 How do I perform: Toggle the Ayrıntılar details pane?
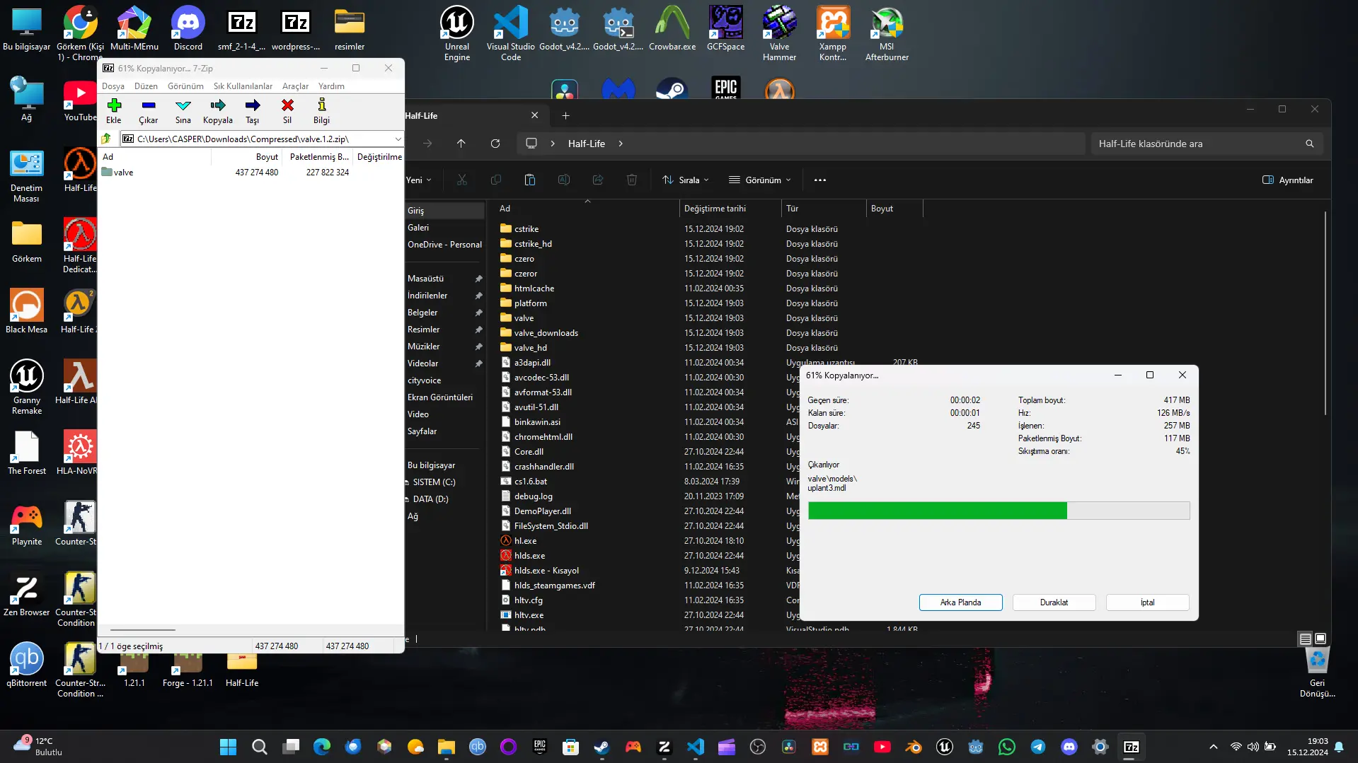click(x=1288, y=180)
